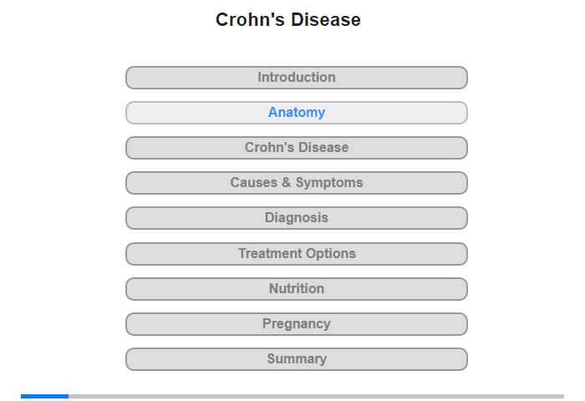Click the Crohn's Disease page title
This screenshot has width=585, height=401.
[288, 20]
